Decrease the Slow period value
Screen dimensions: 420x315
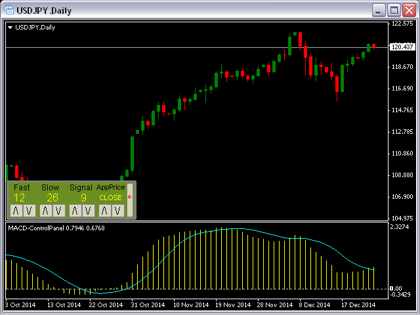coord(58,210)
